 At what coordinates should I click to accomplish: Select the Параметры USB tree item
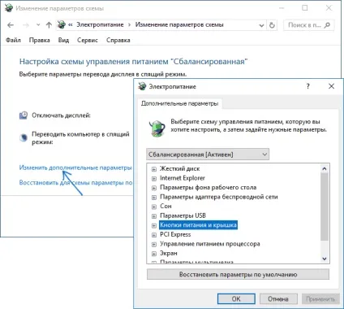pyautogui.click(x=183, y=215)
